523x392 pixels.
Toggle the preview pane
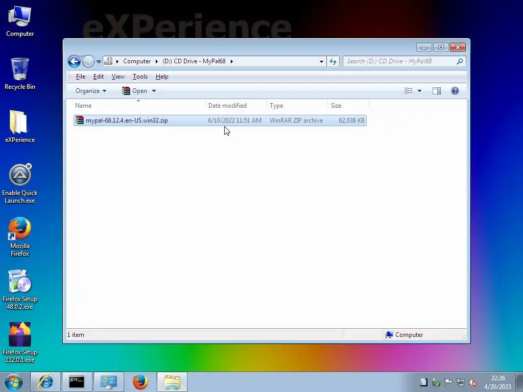pyautogui.click(x=437, y=91)
